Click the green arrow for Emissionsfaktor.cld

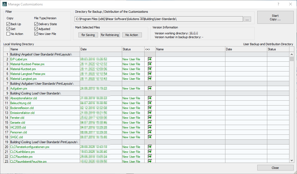[150, 113]
